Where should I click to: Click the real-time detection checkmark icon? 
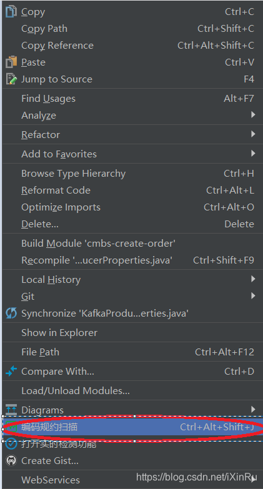(x=11, y=443)
